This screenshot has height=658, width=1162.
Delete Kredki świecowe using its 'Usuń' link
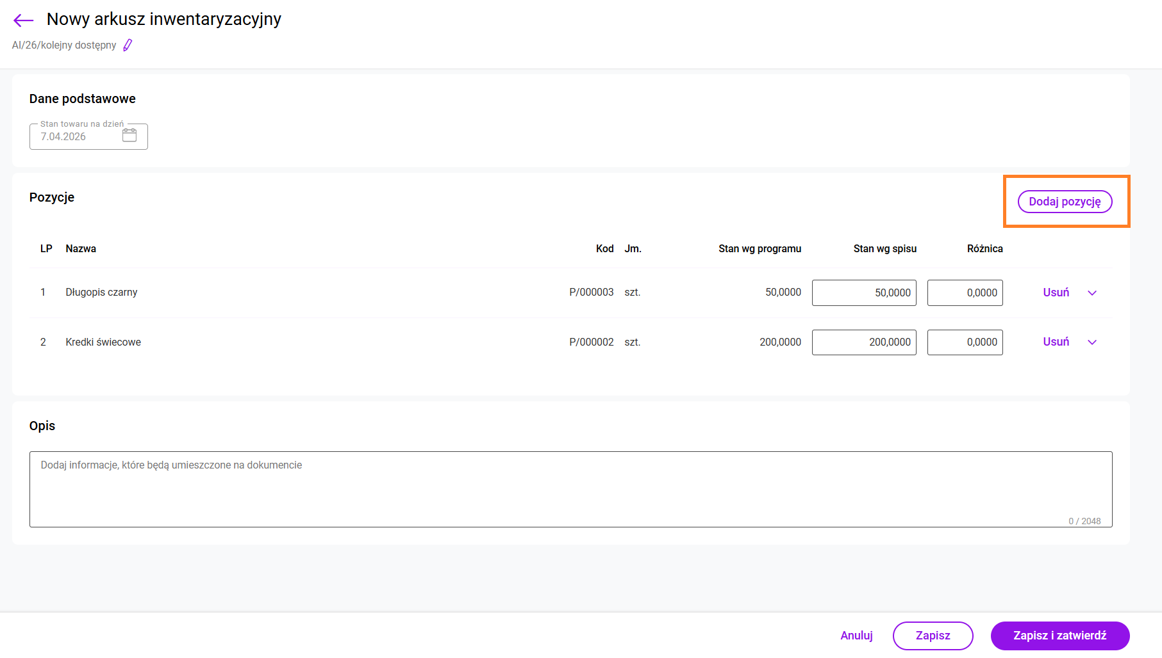(x=1056, y=342)
